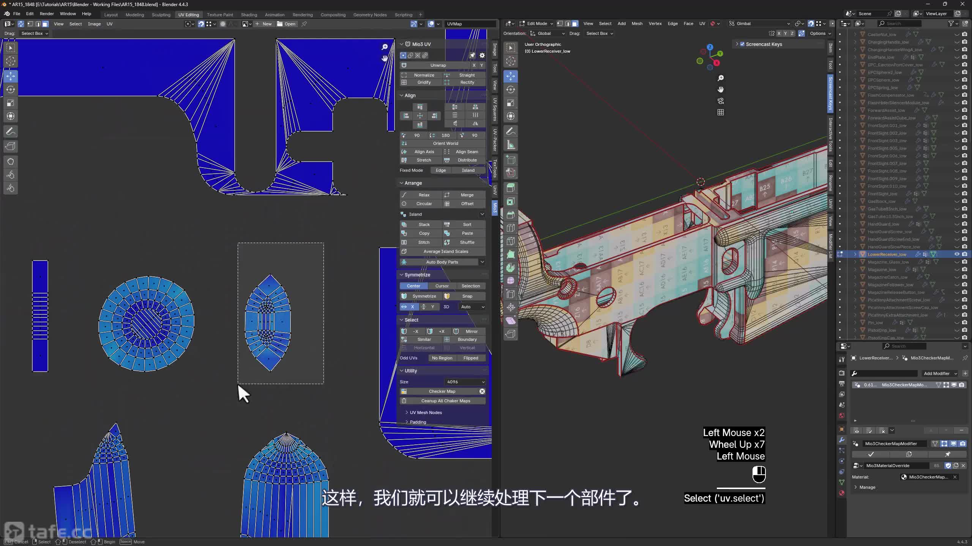The width and height of the screenshot is (972, 546).
Task: Toggle the X symmetrize axis button
Action: click(x=409, y=307)
